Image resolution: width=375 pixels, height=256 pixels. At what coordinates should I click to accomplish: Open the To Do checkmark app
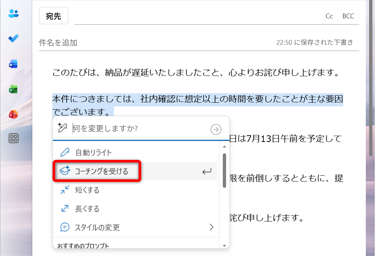13,38
